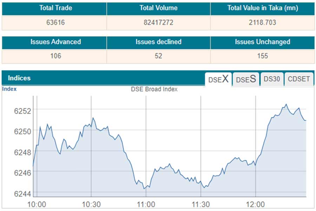Click the Total Volume column header
The width and height of the screenshot is (316, 211).
158,8
